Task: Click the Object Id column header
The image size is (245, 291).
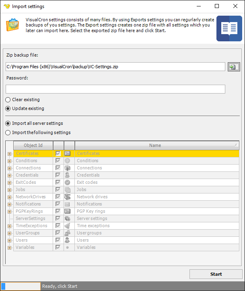Action: (33, 145)
